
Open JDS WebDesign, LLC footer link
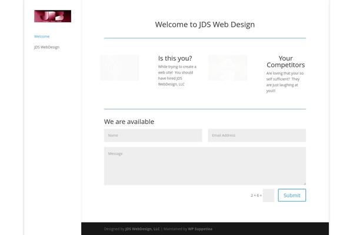coord(142,229)
